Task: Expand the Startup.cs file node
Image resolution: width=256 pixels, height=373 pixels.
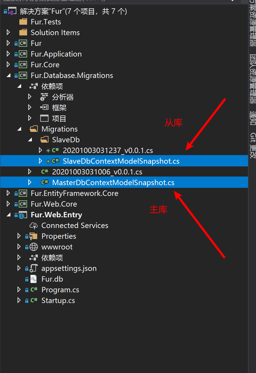Action: [x=19, y=301]
